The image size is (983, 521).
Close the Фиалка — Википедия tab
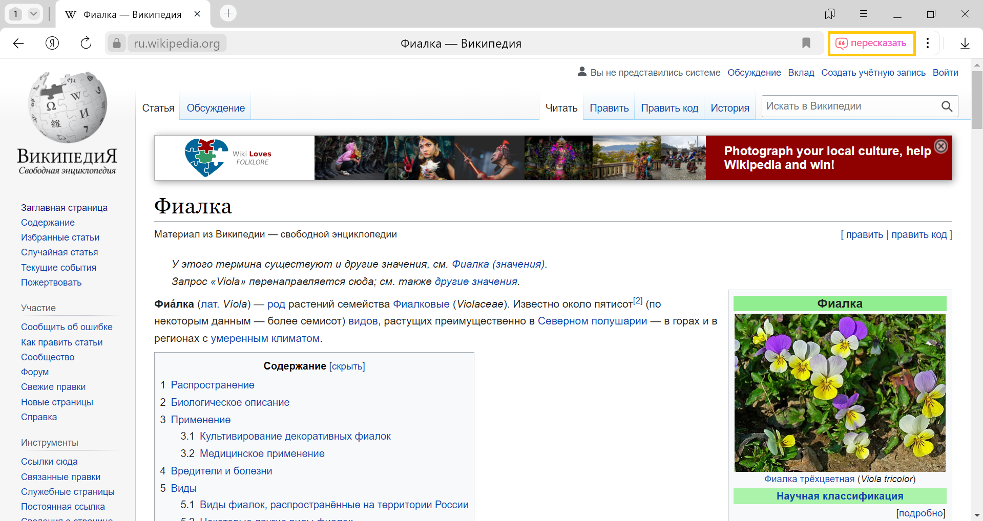197,14
